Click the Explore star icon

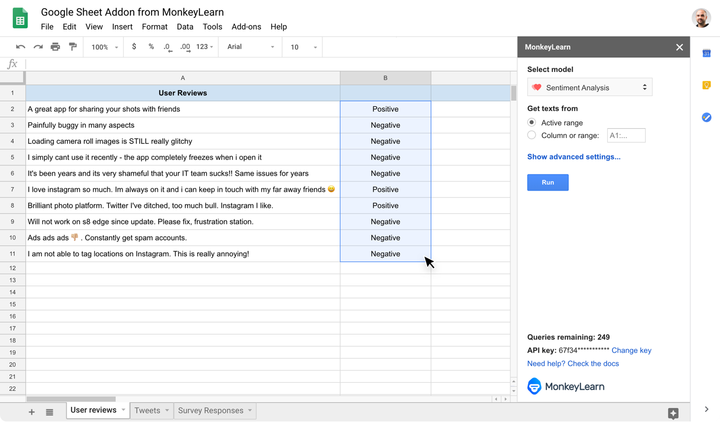point(673,412)
